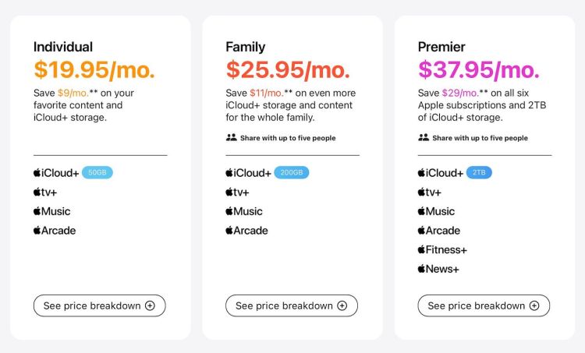Screen dimensions: 585x353
Task: Expand Individual plan price breakdown
Action: coord(99,305)
